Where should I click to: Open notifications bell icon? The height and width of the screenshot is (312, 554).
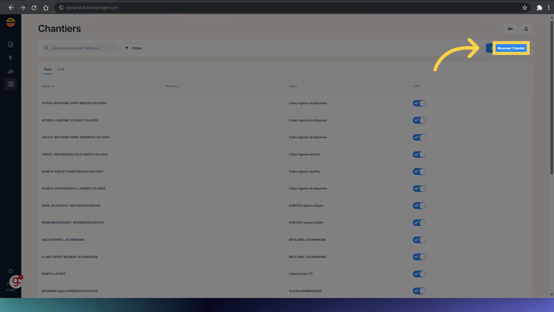point(526,29)
